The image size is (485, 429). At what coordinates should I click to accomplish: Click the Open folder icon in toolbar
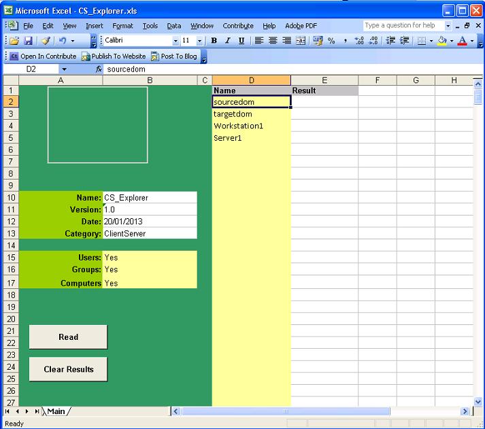coord(14,41)
